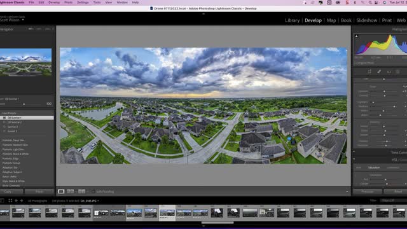The height and width of the screenshot is (229, 407).
Task: Click the Bluetooth icon in menu bar
Action: (x=355, y=3)
